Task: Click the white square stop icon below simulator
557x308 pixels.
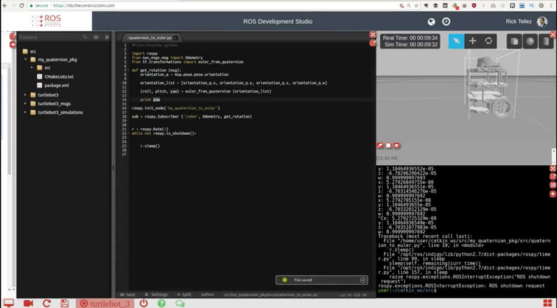Action: click(x=388, y=145)
